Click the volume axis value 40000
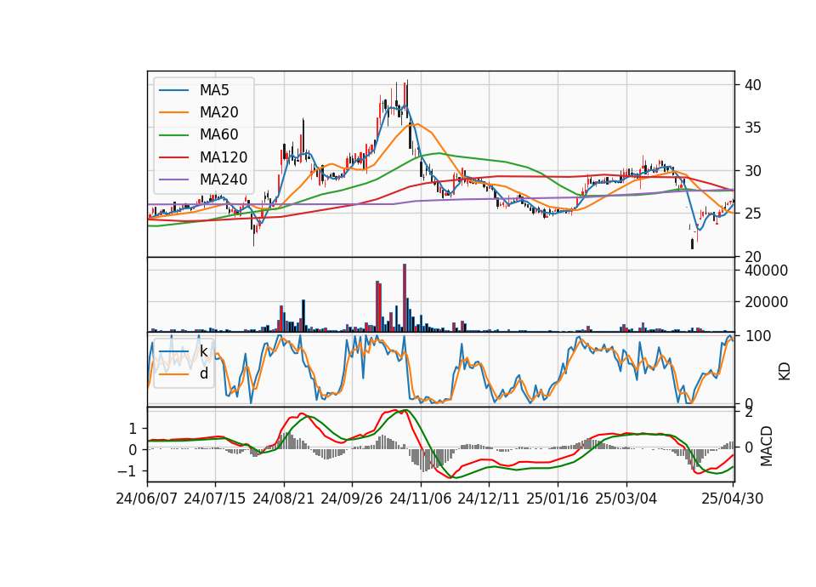Screen dimensions: 816x587 [766, 271]
